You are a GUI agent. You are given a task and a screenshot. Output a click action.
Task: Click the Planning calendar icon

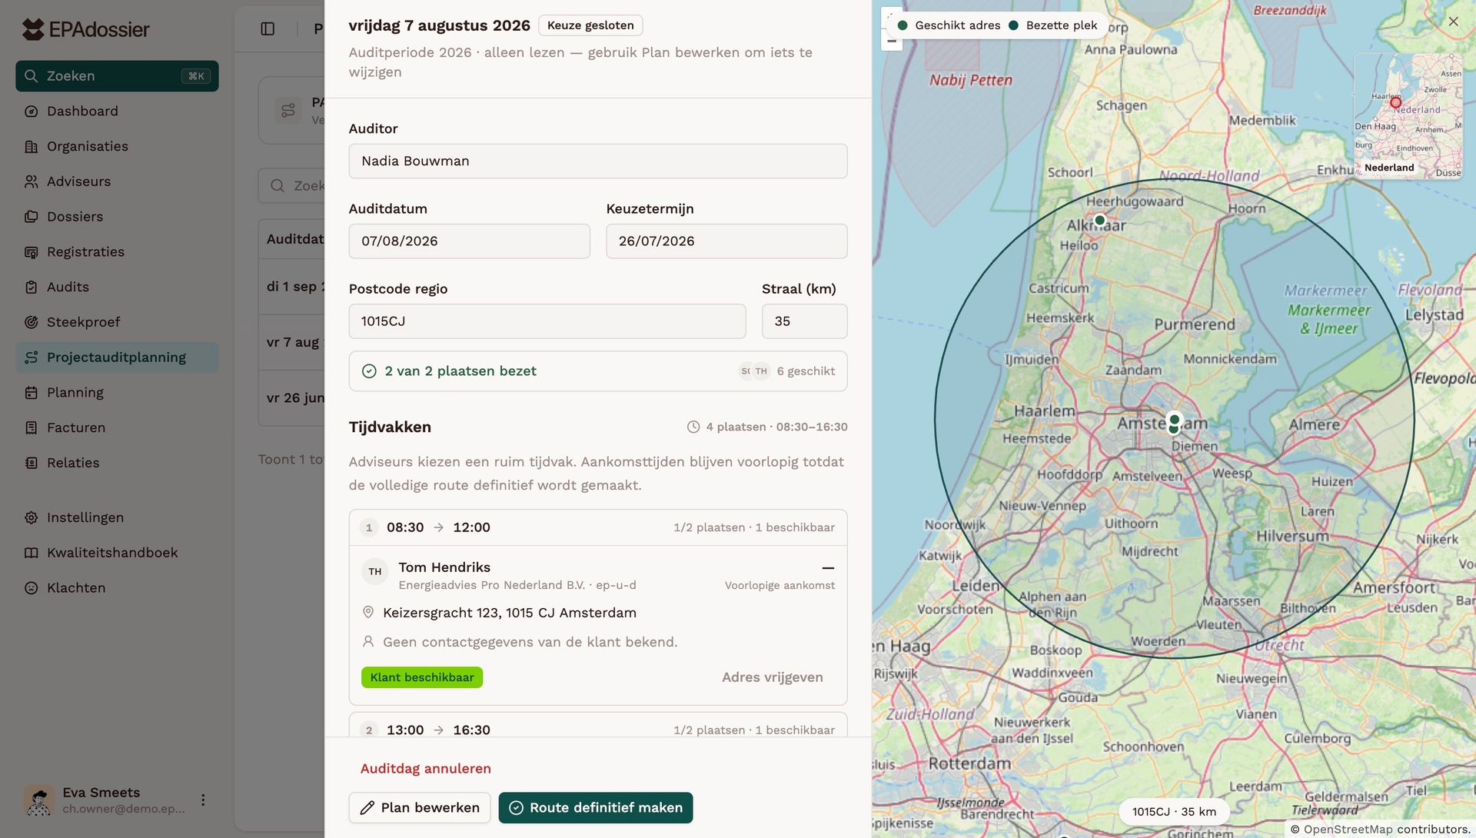click(x=31, y=392)
